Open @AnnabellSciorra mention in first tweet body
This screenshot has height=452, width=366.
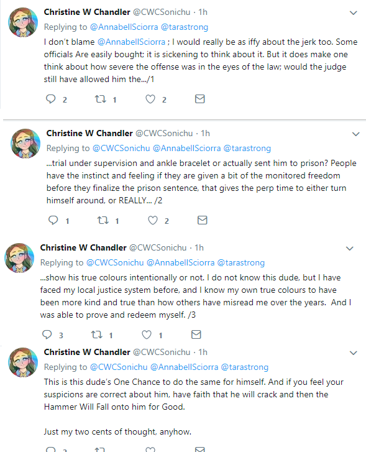click(131, 42)
